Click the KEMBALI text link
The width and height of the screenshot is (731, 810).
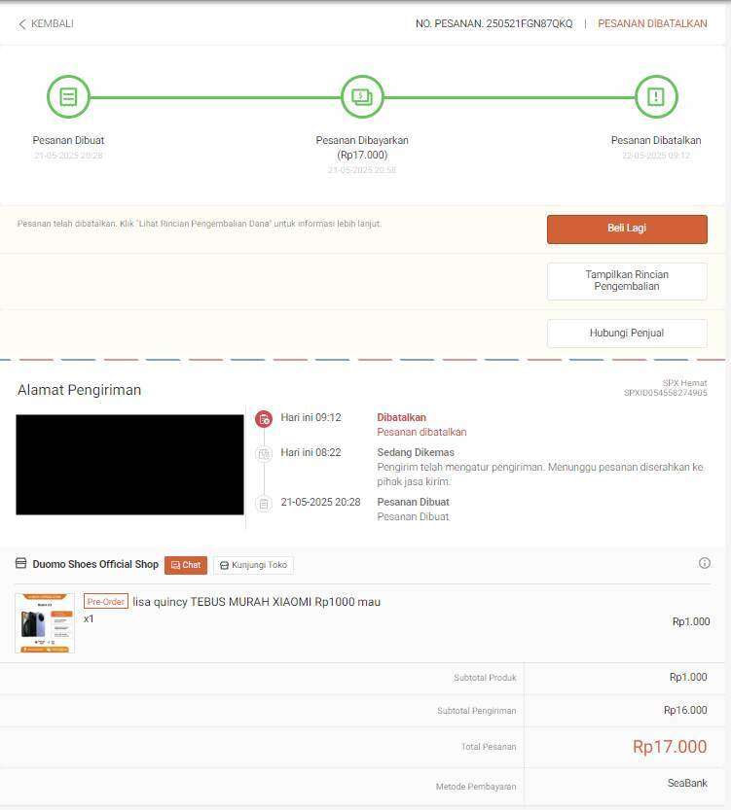tap(53, 23)
